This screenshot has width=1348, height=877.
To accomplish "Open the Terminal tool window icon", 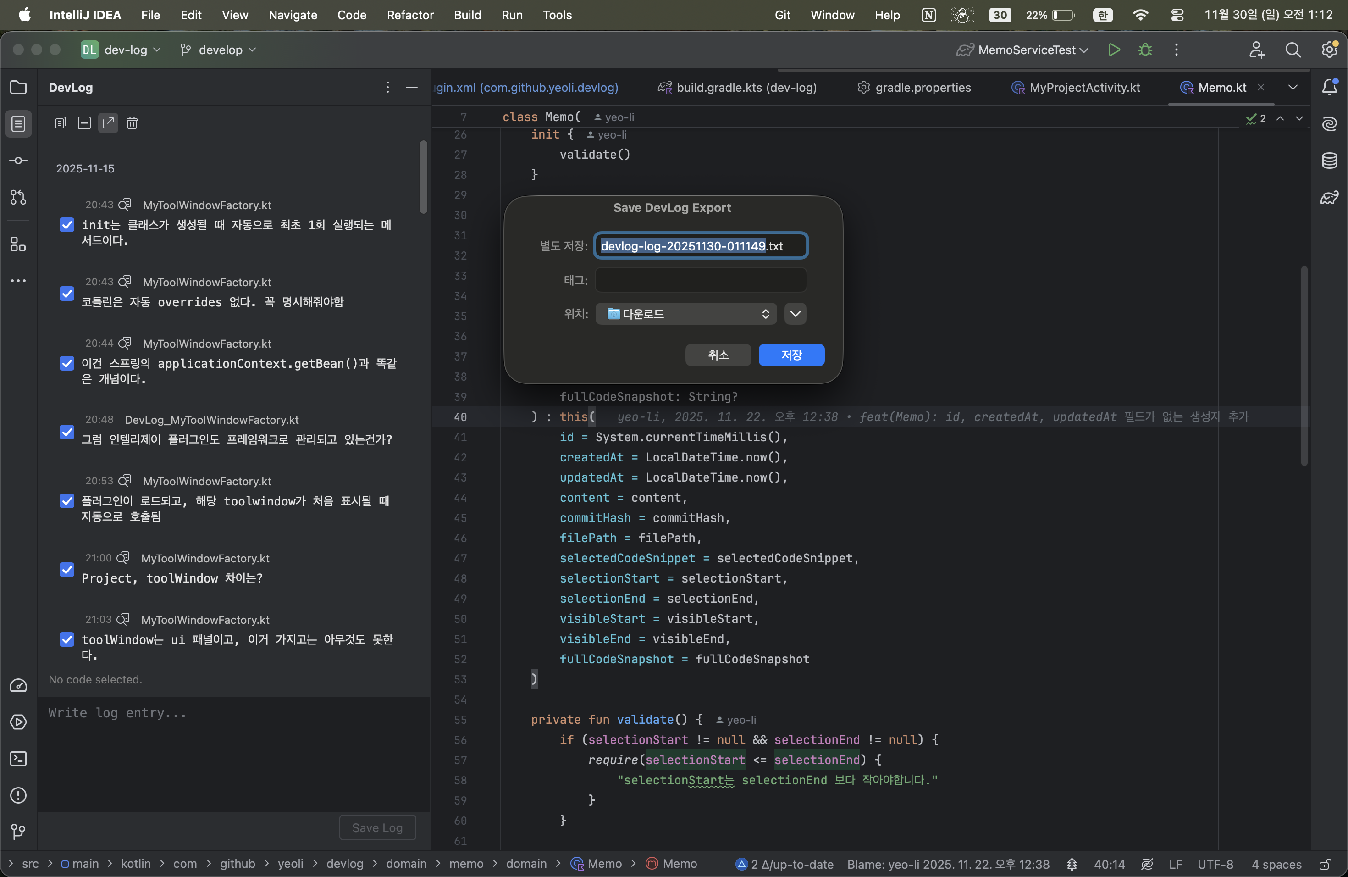I will pyautogui.click(x=18, y=759).
